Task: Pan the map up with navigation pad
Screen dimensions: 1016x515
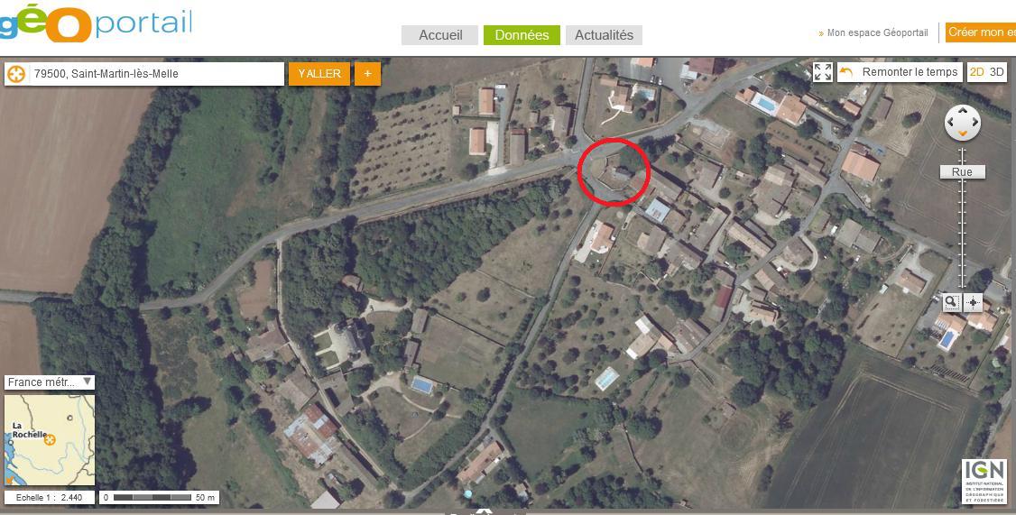Action: 962,111
